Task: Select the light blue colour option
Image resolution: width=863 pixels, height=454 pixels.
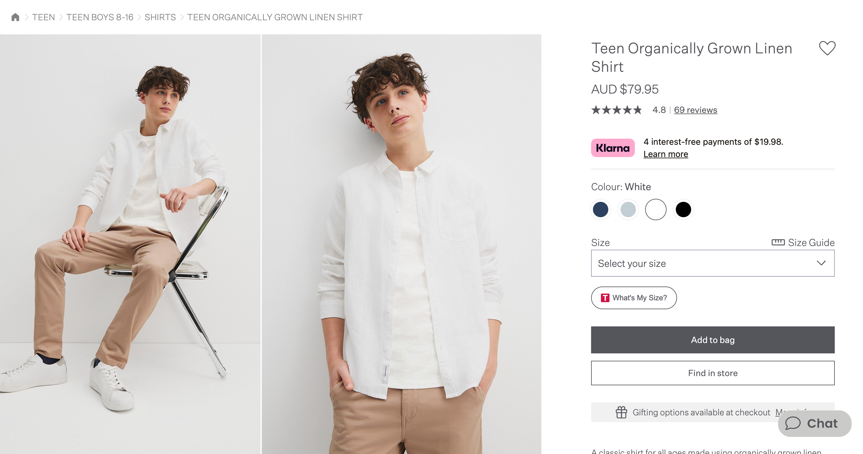Action: 628,210
